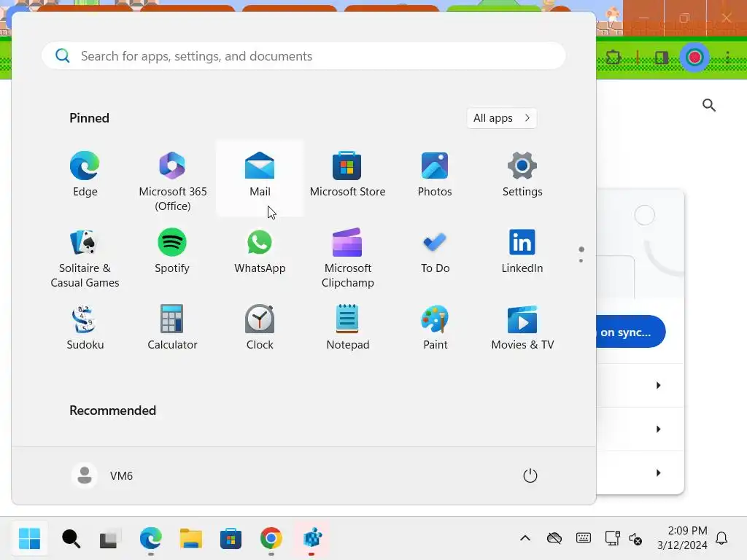This screenshot has height=560, width=747.
Task: Open the To Do app
Action: (x=435, y=252)
